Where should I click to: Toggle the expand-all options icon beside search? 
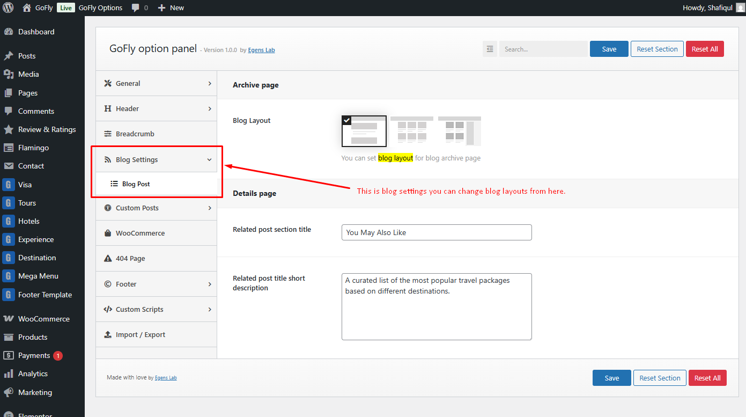pos(490,49)
